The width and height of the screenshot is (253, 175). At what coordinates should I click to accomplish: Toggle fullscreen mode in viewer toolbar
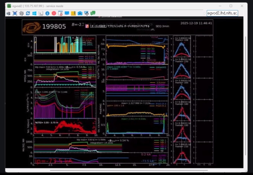[15, 13]
